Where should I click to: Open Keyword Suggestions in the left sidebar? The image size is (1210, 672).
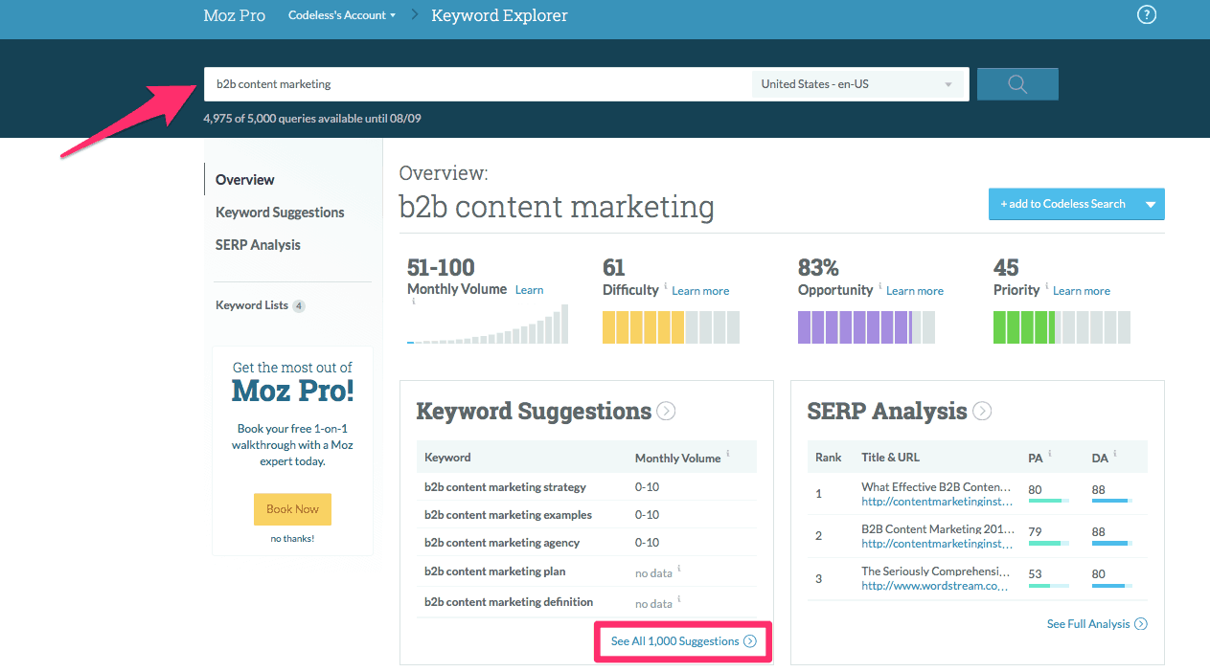point(280,213)
